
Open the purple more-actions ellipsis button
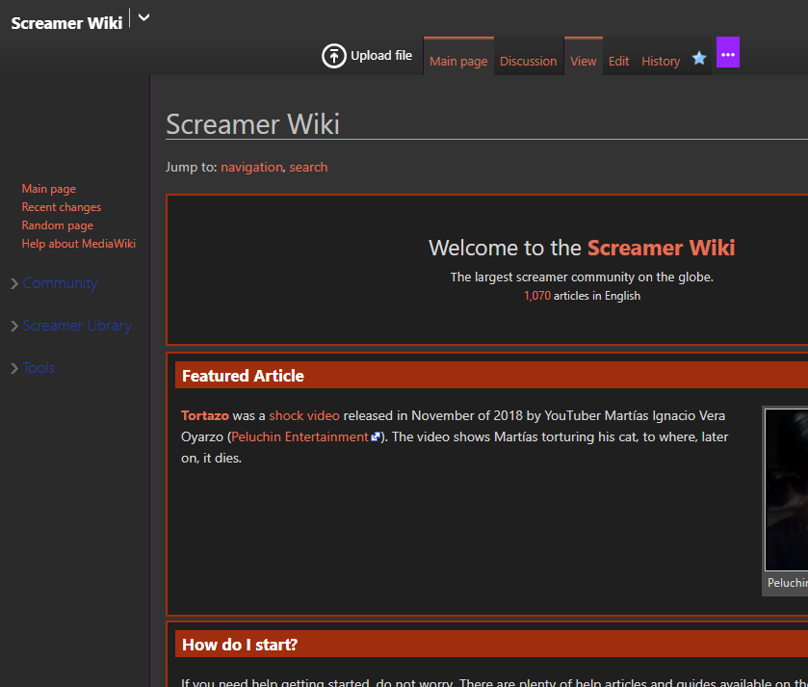728,52
